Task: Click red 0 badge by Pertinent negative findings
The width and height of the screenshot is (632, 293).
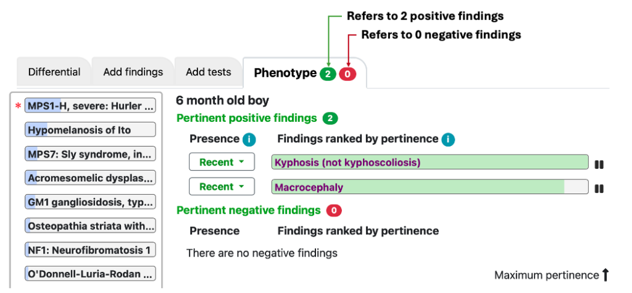Action: click(x=334, y=210)
